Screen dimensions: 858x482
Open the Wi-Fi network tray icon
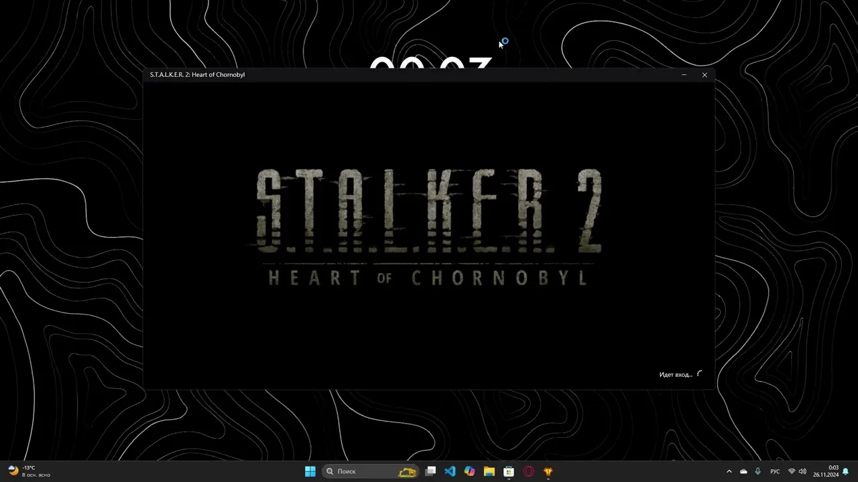click(792, 471)
